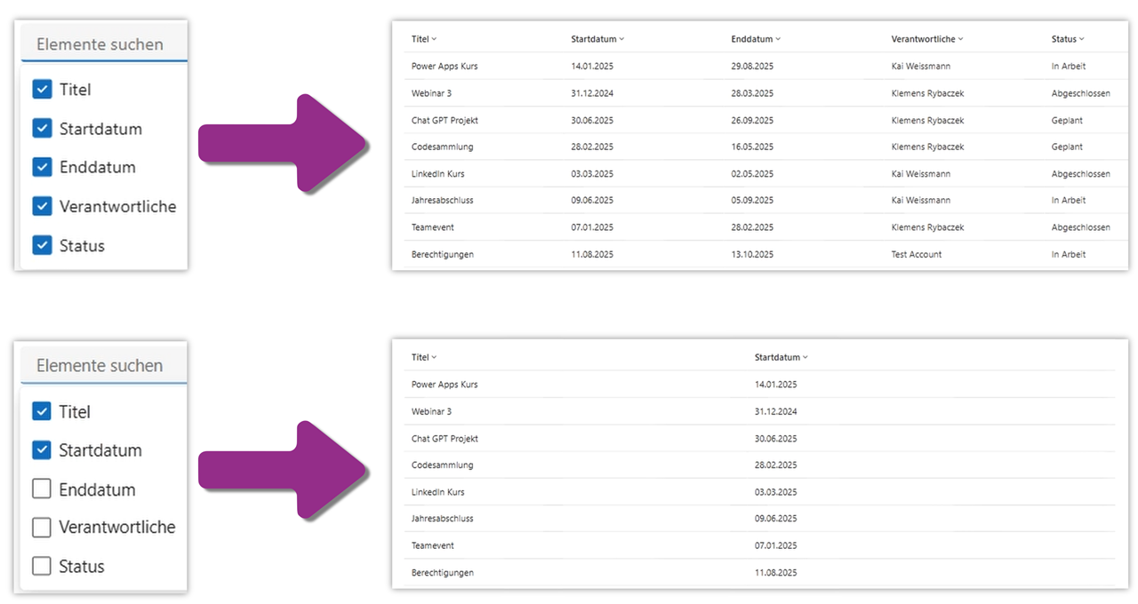The width and height of the screenshot is (1138, 604).
Task: Click Abgeschlossen status in the Webinar 3 row
Action: point(1080,93)
